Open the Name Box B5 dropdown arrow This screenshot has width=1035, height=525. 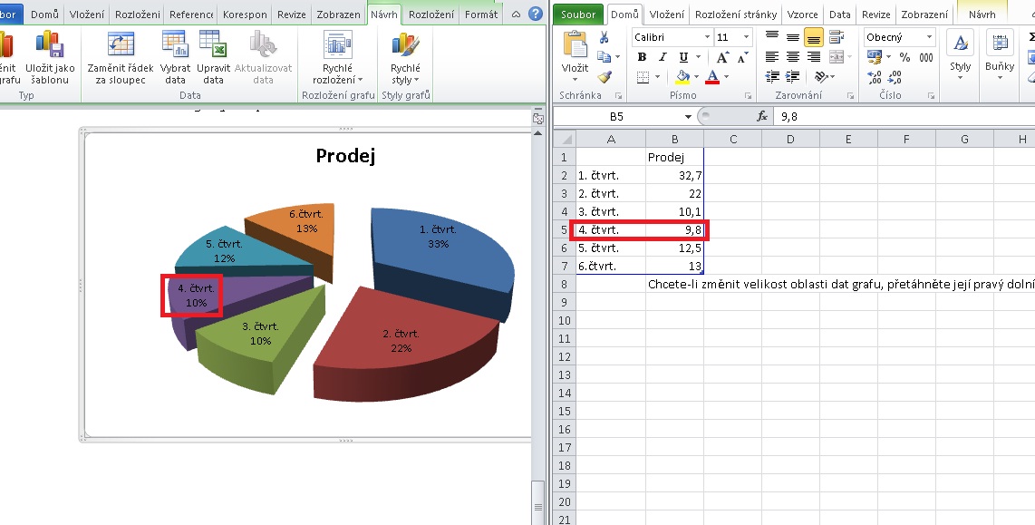(x=688, y=117)
